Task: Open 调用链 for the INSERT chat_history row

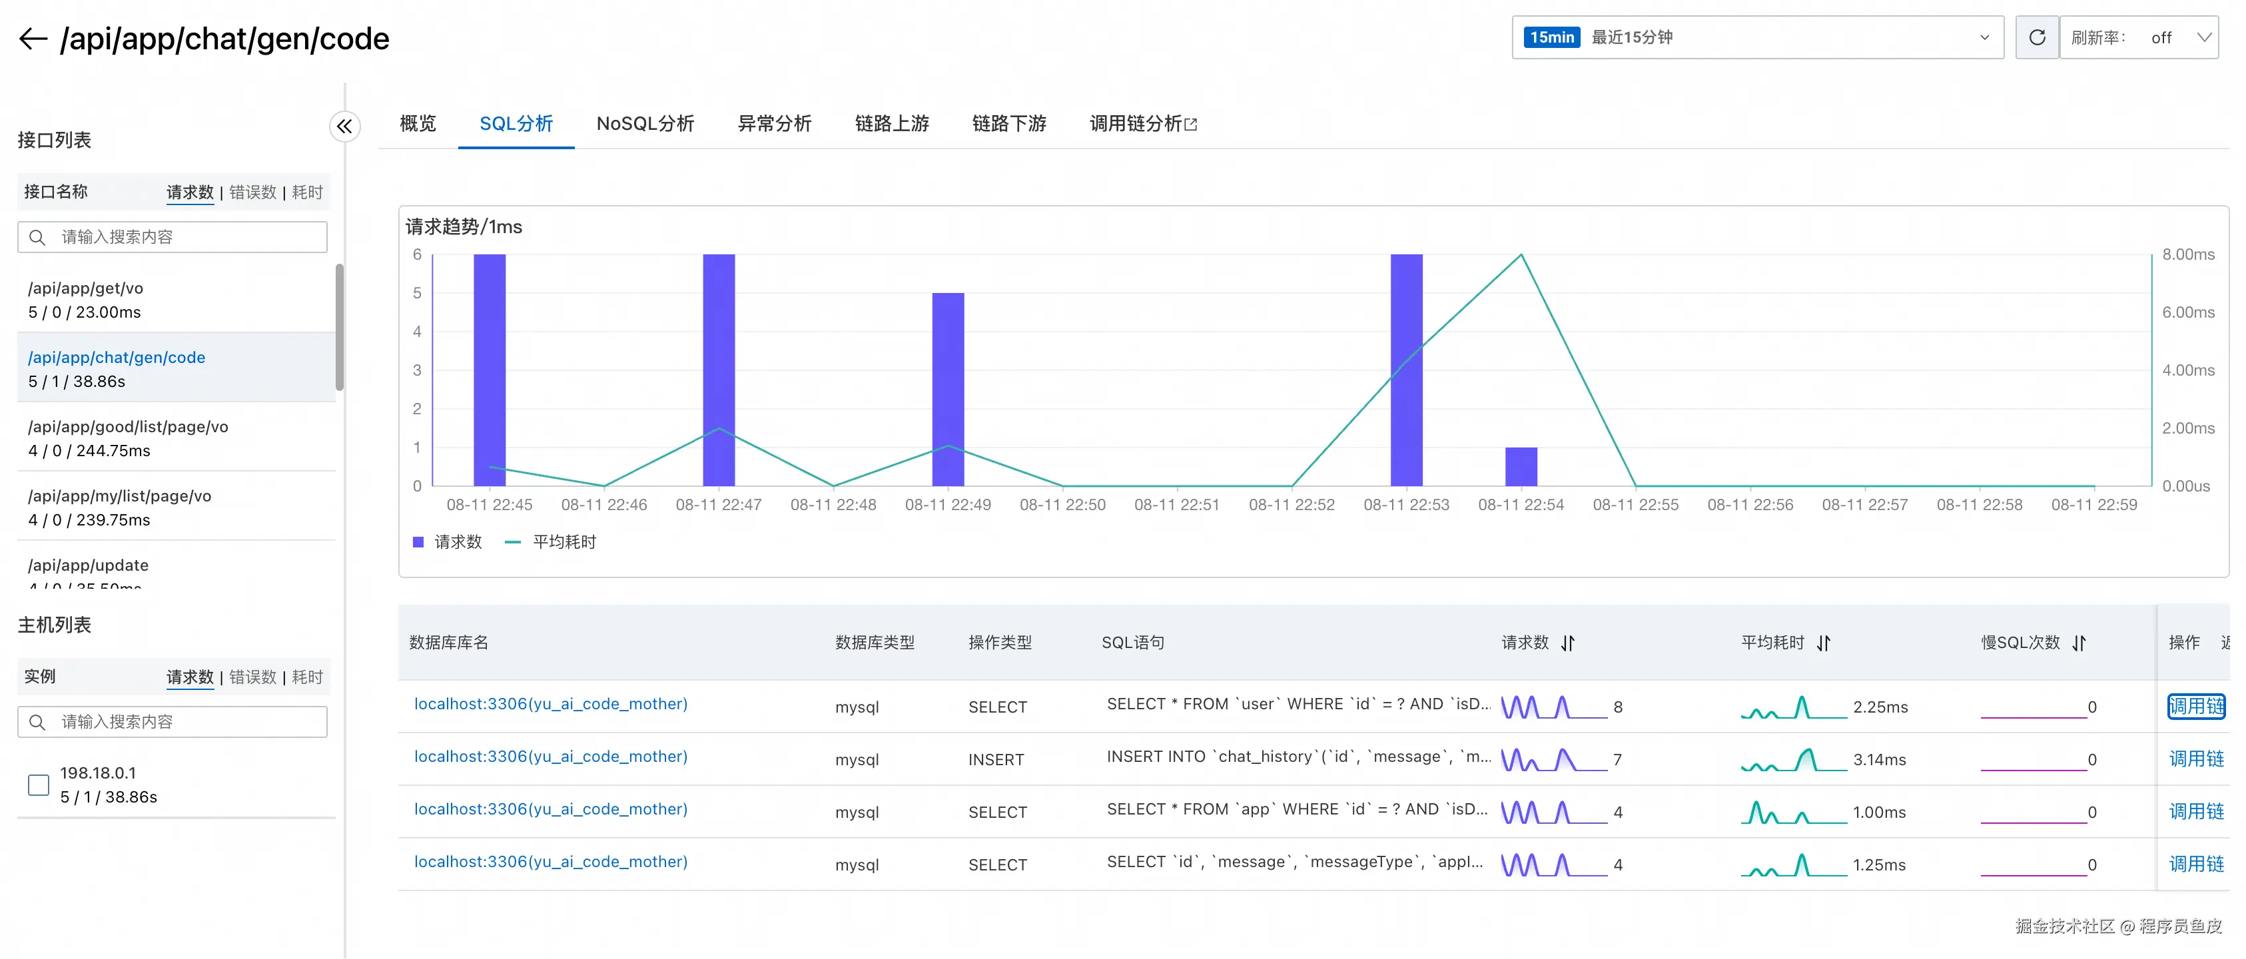Action: (x=2195, y=759)
